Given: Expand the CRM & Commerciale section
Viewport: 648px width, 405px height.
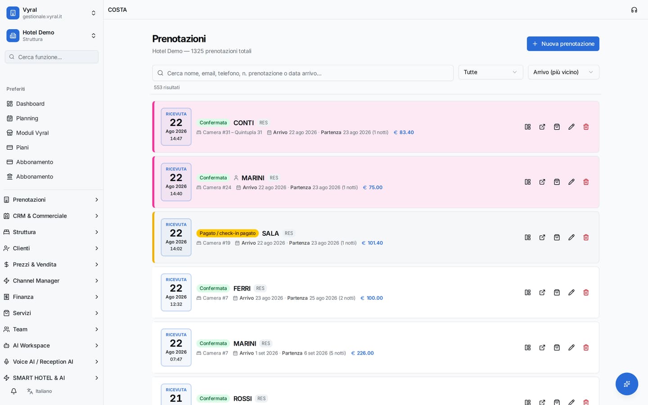Looking at the screenshot, I should (x=52, y=216).
